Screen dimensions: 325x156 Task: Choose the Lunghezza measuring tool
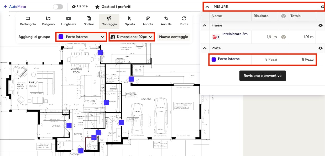[x=69, y=21]
